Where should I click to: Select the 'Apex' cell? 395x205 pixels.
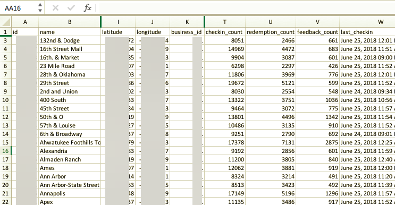70,202
